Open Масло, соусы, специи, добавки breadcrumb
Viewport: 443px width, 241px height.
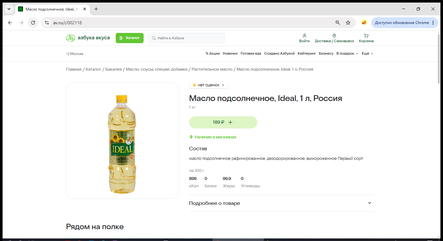click(157, 69)
